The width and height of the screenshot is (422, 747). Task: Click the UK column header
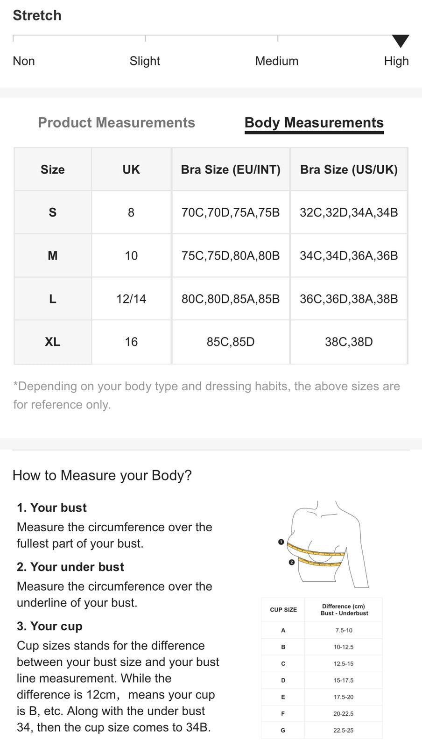click(131, 169)
